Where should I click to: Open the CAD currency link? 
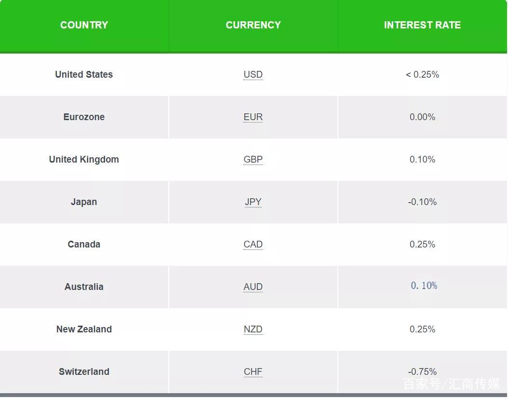tap(253, 245)
